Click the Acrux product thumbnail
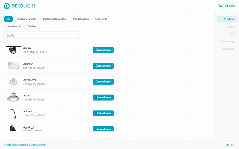The height and width of the screenshot is (149, 239). pyautogui.click(x=13, y=97)
